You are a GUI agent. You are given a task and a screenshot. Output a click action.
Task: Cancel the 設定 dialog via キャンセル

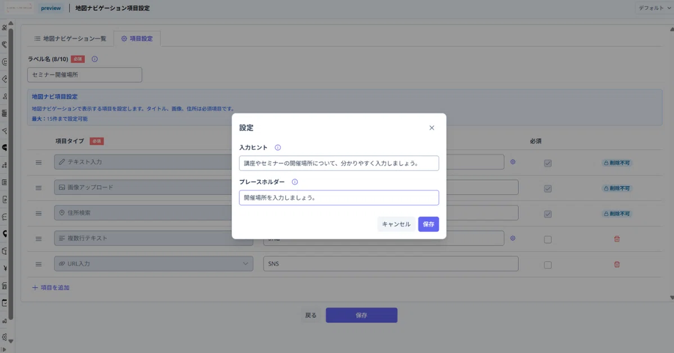click(x=397, y=224)
